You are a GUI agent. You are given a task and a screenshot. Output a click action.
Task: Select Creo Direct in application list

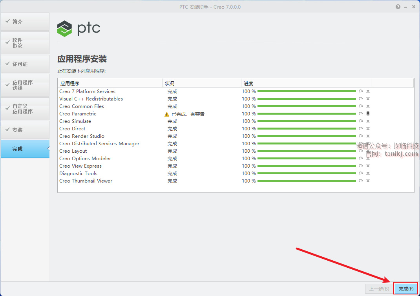[72, 129]
